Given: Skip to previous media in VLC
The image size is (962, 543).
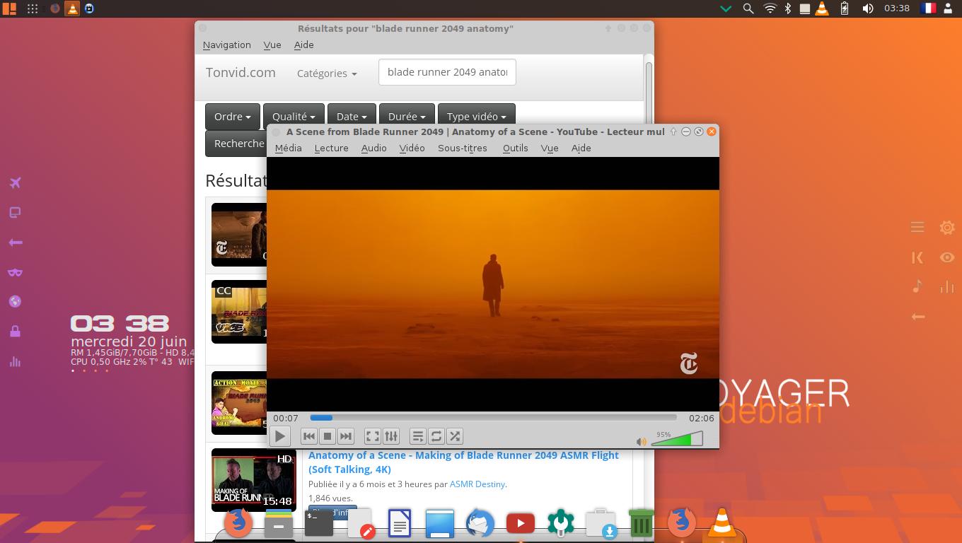Looking at the screenshot, I should [x=308, y=436].
